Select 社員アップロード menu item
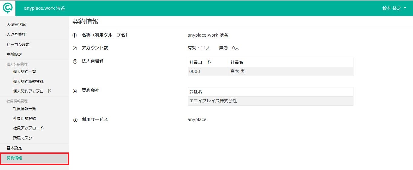This screenshot has height=170, width=413. 28,128
